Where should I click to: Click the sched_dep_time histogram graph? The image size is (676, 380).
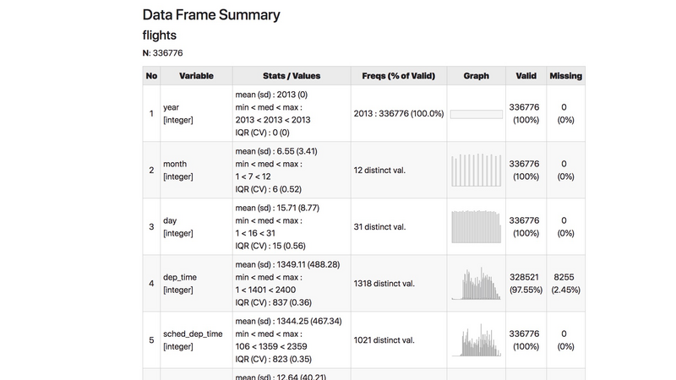(476, 339)
